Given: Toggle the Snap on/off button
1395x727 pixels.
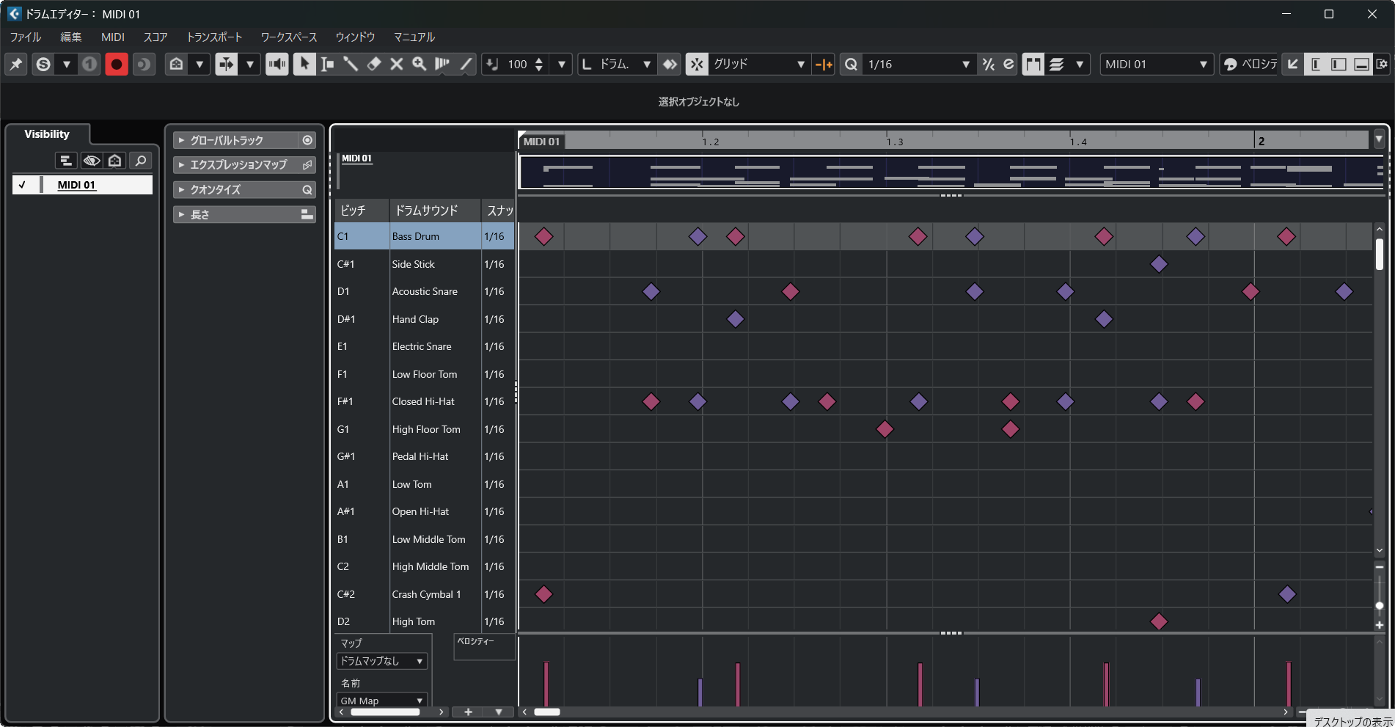Looking at the screenshot, I should (697, 65).
